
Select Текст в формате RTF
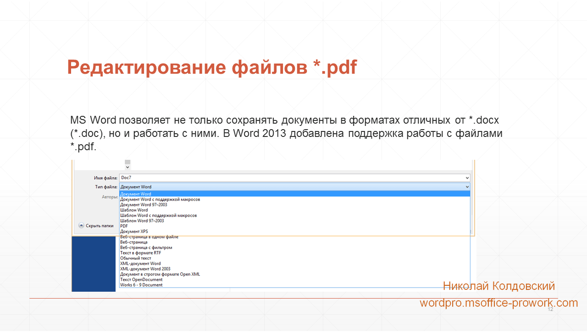tap(140, 253)
